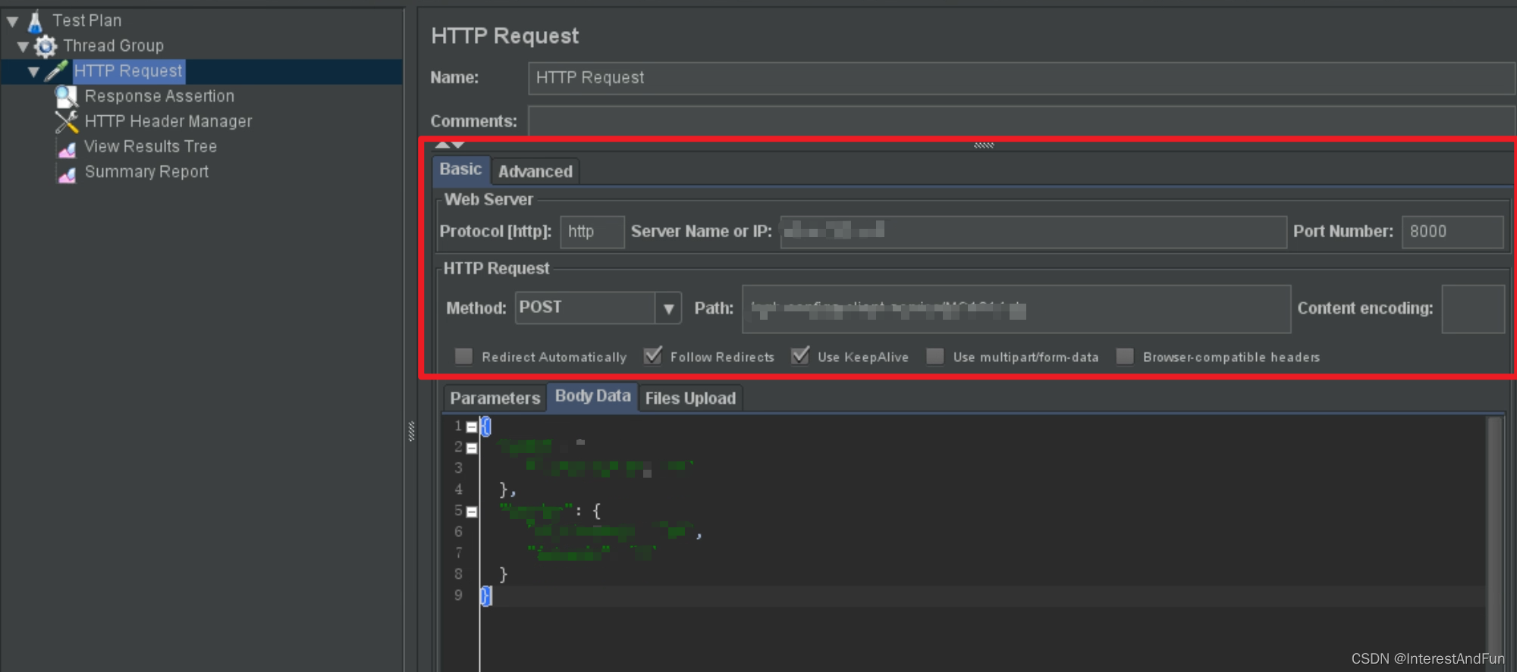Enable Use multipart/form-data checkbox
The image size is (1517, 672).
pyautogui.click(x=935, y=356)
